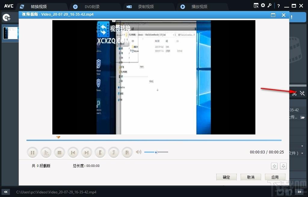Image resolution: width=308 pixels, height=197 pixels.
Task: Close the 视频截断 dialog
Action: pos(283,15)
